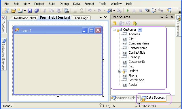
Task: Click the Paste clipboard icon
Action: (58, 11)
